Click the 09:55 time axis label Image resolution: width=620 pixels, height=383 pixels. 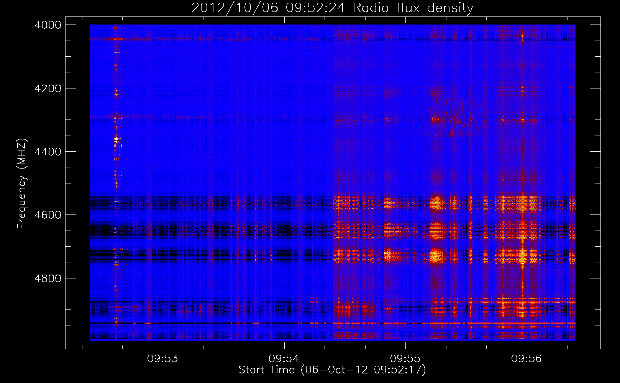tap(405, 358)
